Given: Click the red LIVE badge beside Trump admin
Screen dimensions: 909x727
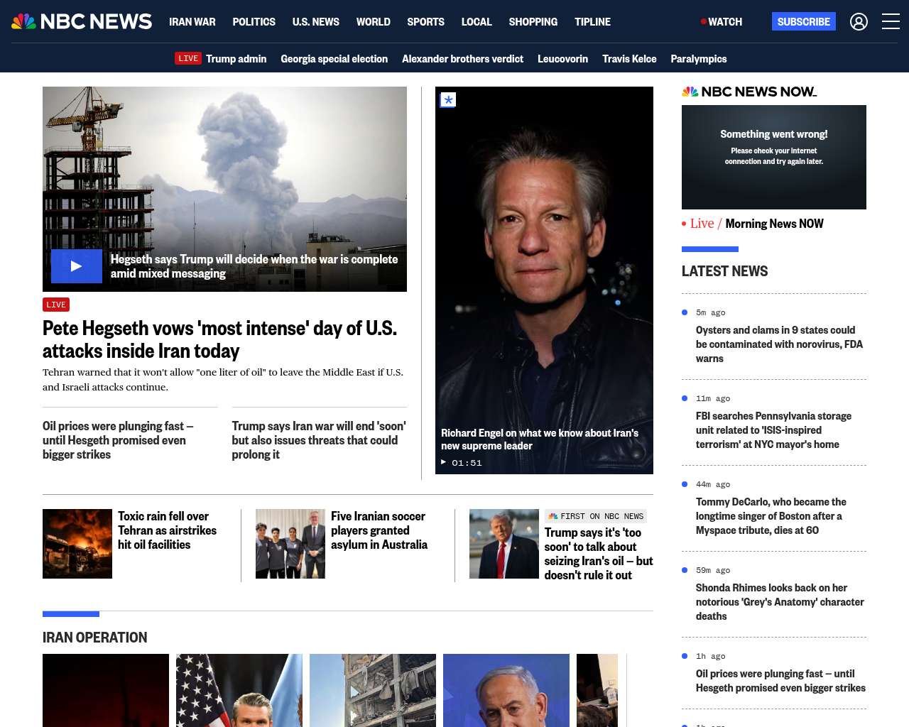Looking at the screenshot, I should click(188, 59).
